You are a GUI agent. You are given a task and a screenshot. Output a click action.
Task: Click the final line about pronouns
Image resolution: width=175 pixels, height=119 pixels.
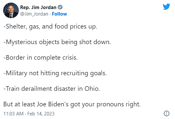pyautogui.click(x=72, y=104)
